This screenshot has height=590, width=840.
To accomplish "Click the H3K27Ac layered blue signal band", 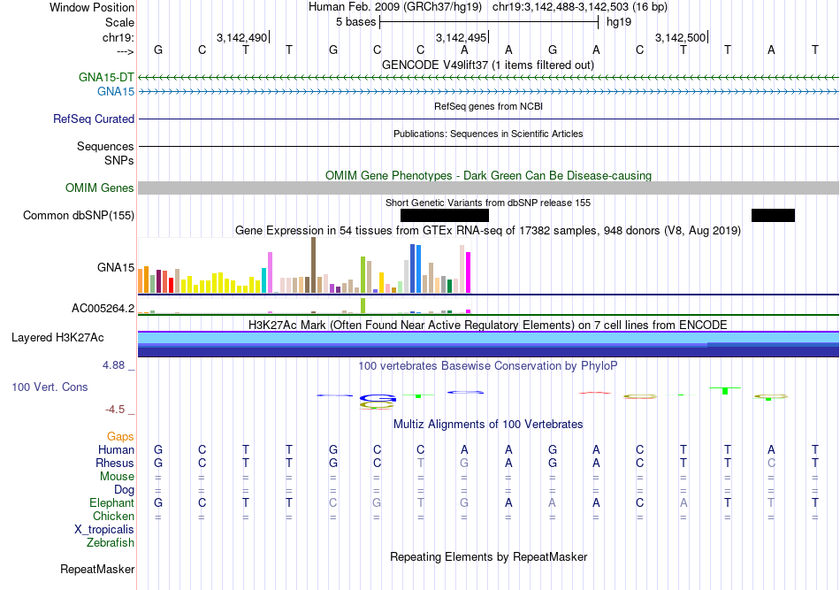I will click(488, 344).
